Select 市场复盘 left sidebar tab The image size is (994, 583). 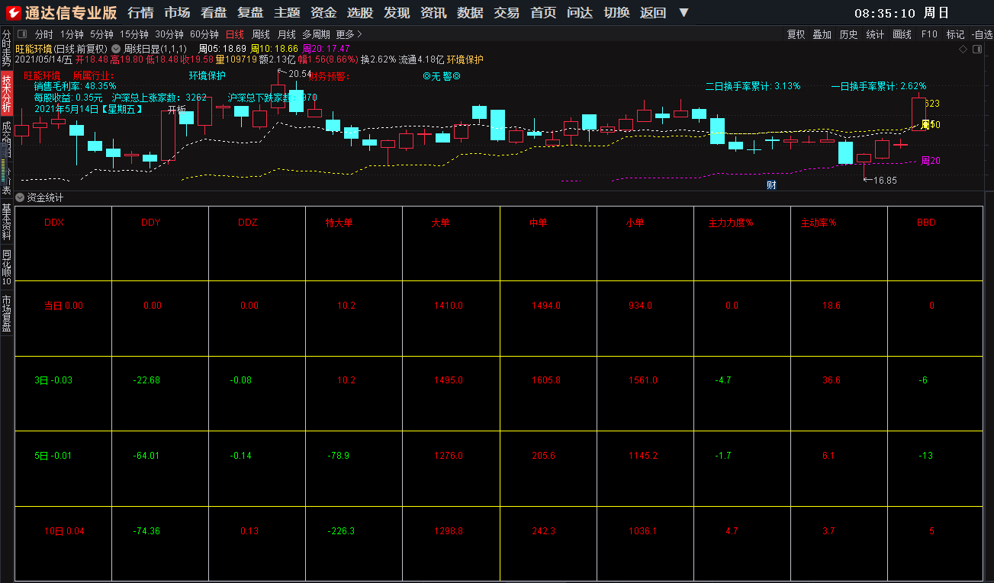click(6, 313)
